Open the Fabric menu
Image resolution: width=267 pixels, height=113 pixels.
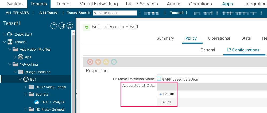(x=63, y=4)
